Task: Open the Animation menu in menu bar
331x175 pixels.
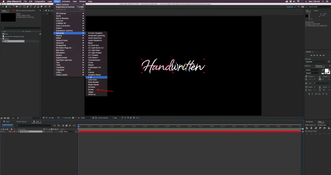Action: (66, 2)
